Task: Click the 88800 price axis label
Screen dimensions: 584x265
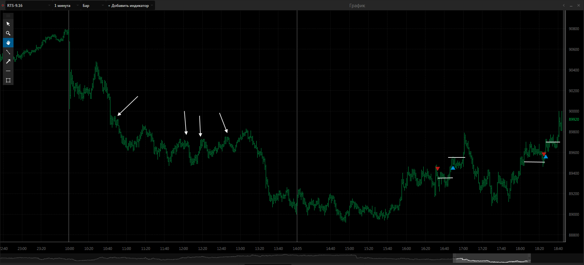Action: click(574, 235)
